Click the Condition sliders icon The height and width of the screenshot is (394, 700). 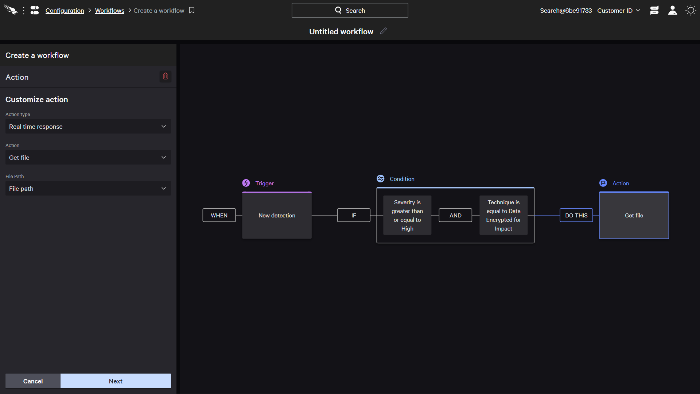[381, 178]
